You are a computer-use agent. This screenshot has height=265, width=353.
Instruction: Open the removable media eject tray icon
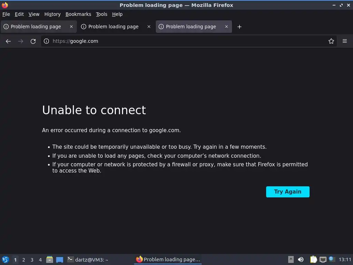pos(291,259)
